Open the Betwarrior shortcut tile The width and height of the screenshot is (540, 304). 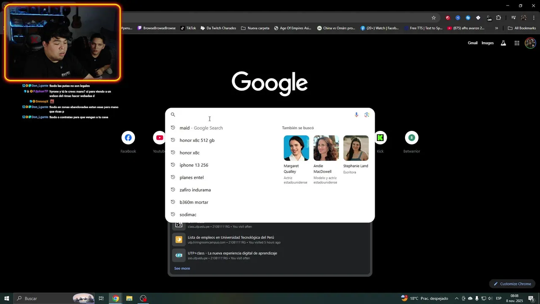pos(411,142)
